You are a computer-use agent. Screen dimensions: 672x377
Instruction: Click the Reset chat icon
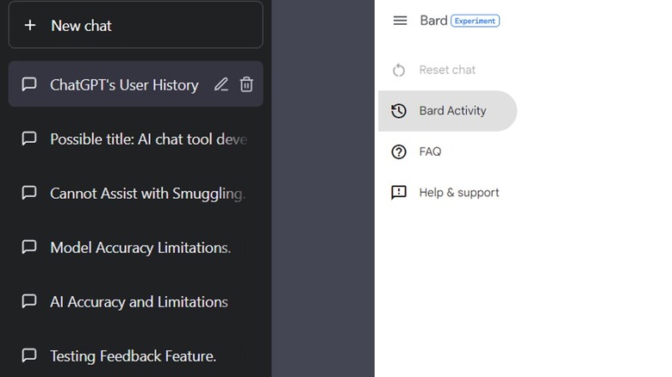coord(399,70)
